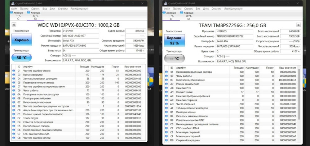Open Диск menu in WDC window
Viewport: 310px width, 146px height.
[53, 9]
